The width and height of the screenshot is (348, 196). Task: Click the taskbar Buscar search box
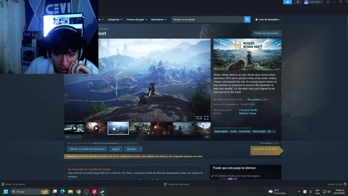click(x=30, y=192)
